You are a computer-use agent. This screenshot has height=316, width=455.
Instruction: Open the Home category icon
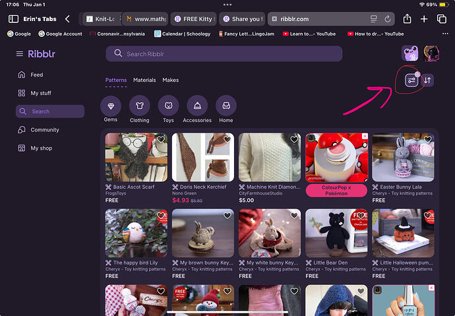(226, 106)
